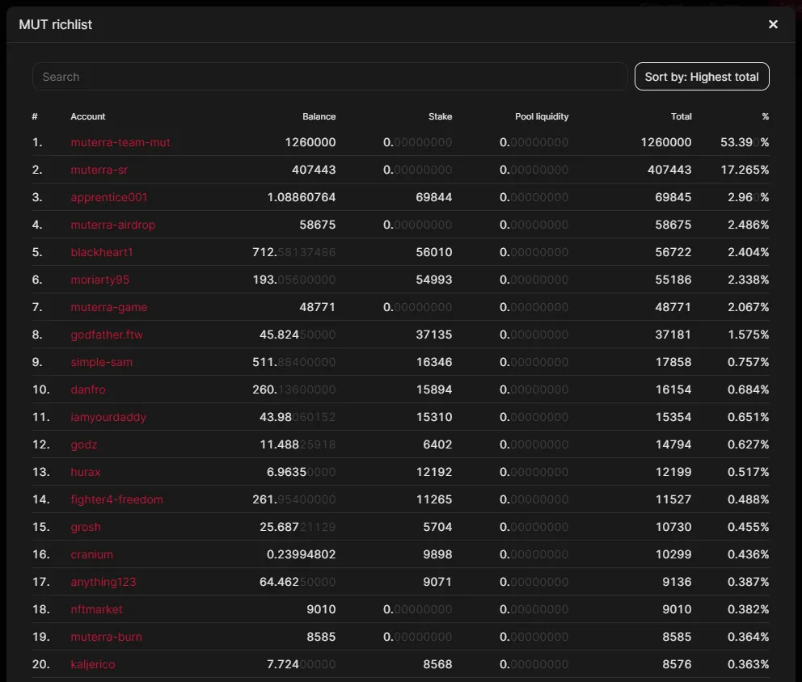This screenshot has width=802, height=682.
Task: Open the muterra-airdrop account link
Action: [x=113, y=225]
